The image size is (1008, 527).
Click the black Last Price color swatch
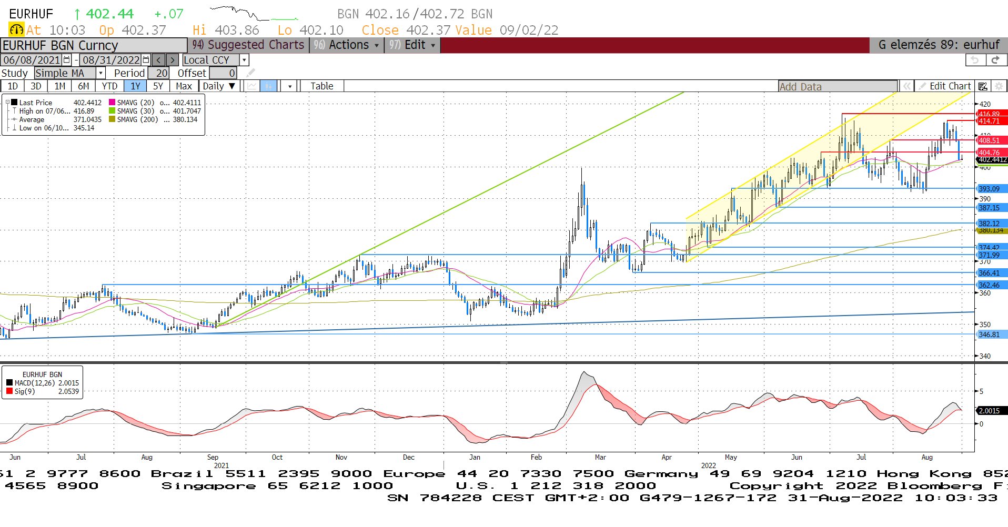[x=14, y=103]
